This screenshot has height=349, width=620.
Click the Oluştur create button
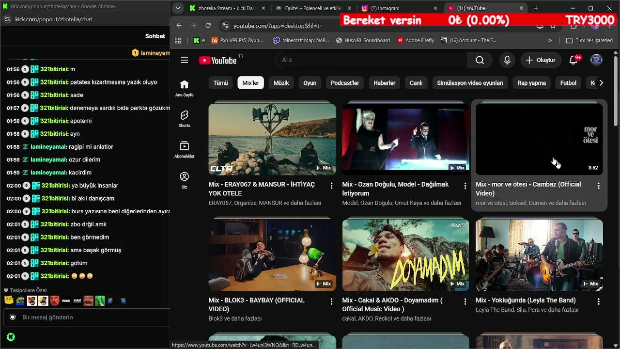coord(541,60)
